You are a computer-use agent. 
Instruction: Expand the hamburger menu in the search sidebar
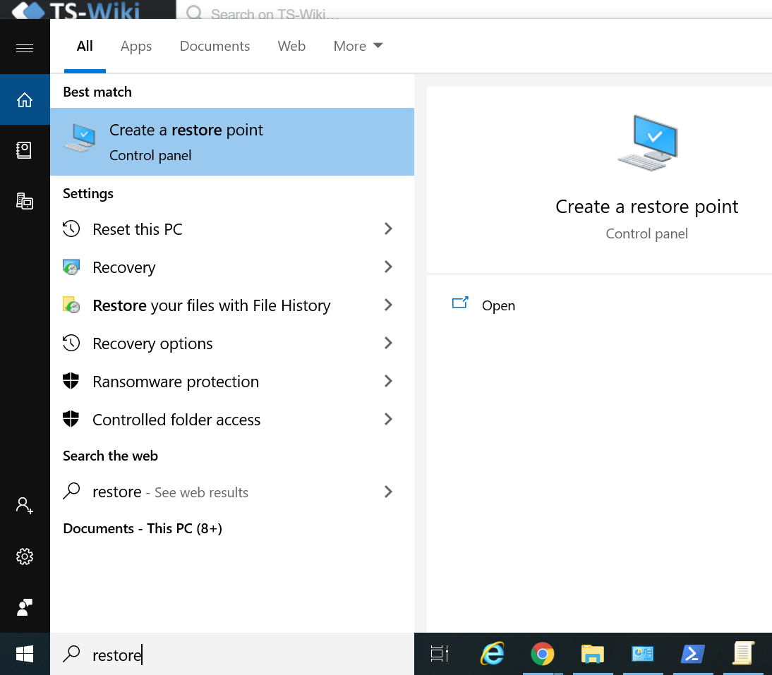pyautogui.click(x=25, y=48)
